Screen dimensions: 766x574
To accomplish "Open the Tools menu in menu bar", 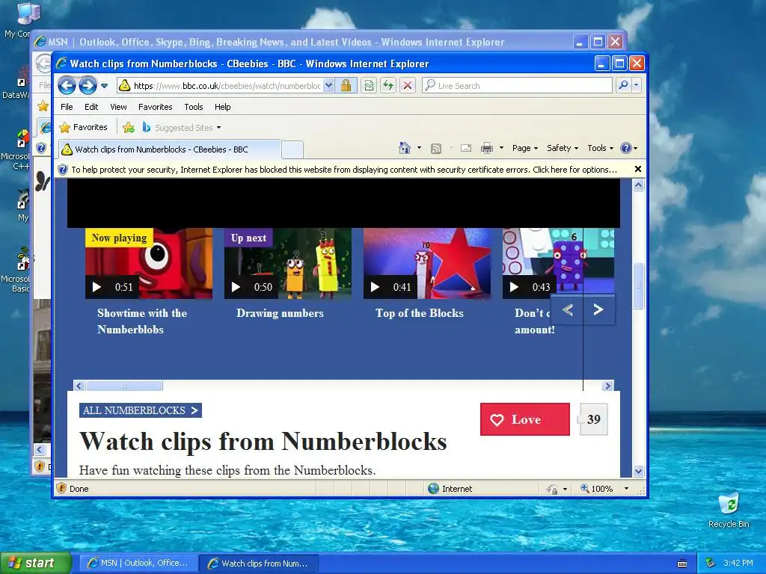I will (194, 107).
